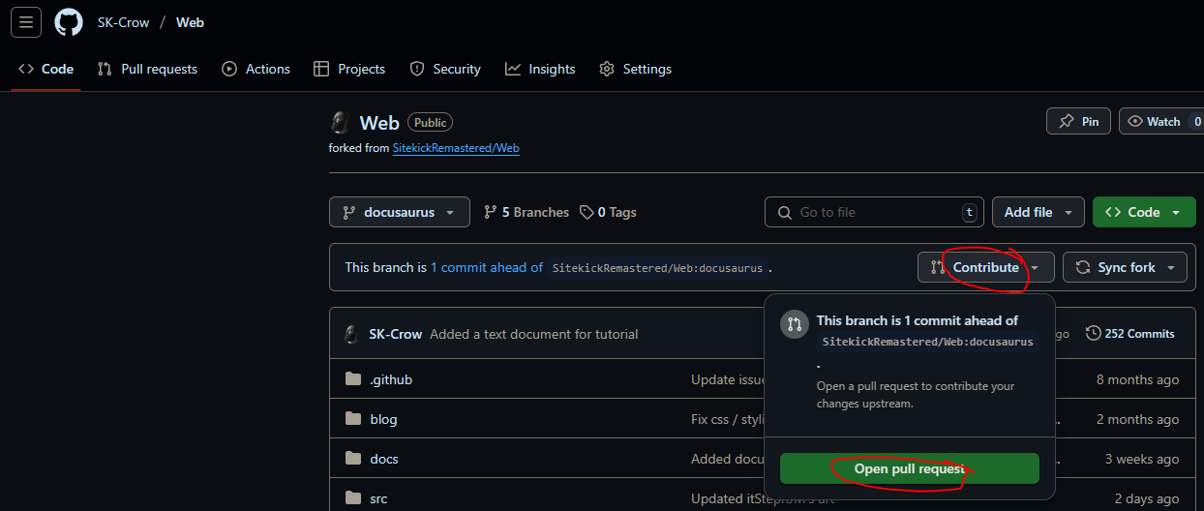Click the GitHub octocat logo
This screenshot has width=1204, height=511.
[69, 22]
